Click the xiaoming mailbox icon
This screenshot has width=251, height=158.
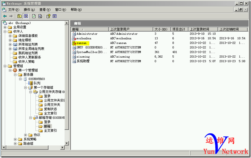(x=74, y=57)
